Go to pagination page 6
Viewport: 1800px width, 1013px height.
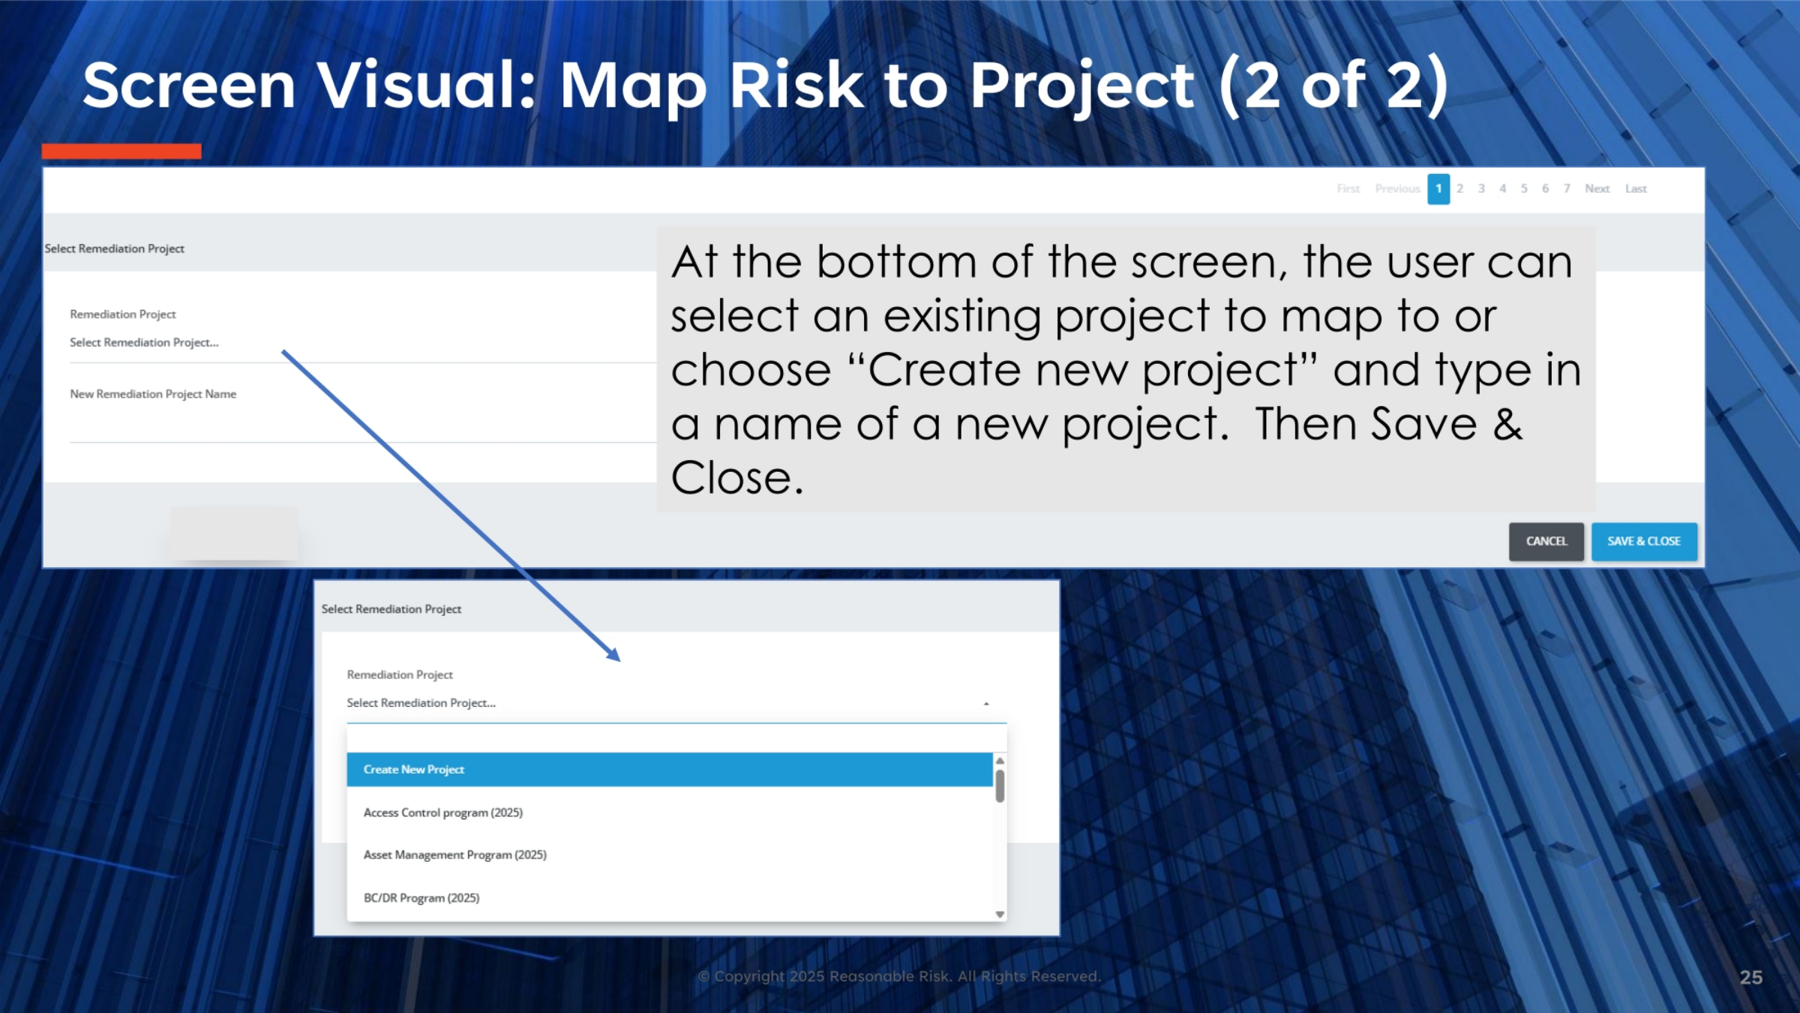point(1545,188)
